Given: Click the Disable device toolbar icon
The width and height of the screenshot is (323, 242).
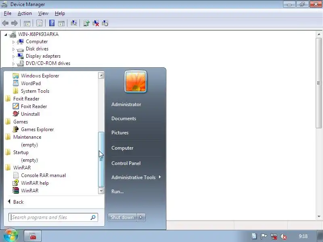Looking at the screenshot, I should 105,23.
